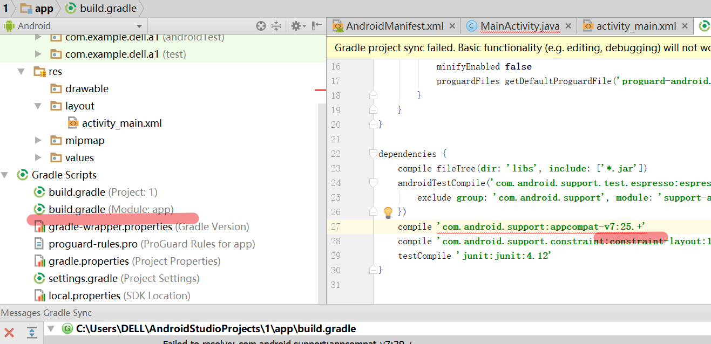Click expand-all icon in Messages Gradle Sync
Image resolution: width=711 pixels, height=344 pixels.
coord(32,333)
